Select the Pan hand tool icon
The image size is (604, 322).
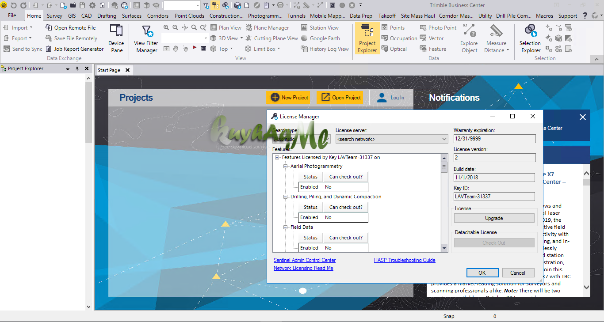[x=176, y=49]
